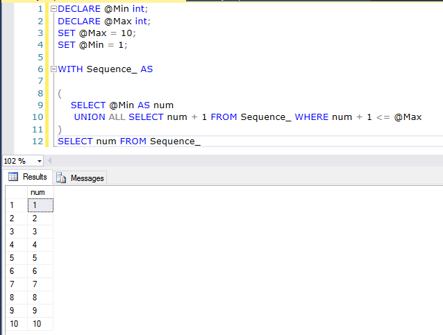Select num cell with value 5

pyautogui.click(x=40, y=258)
